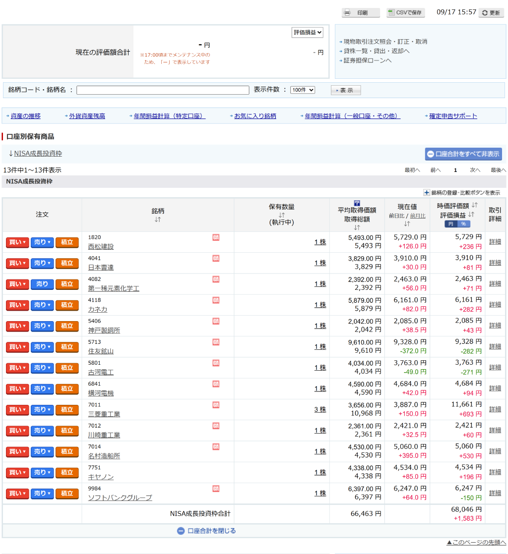508x554 pixels.
Task: Sort by 平均取得価額 using its sort arrows
Action: tap(357, 227)
